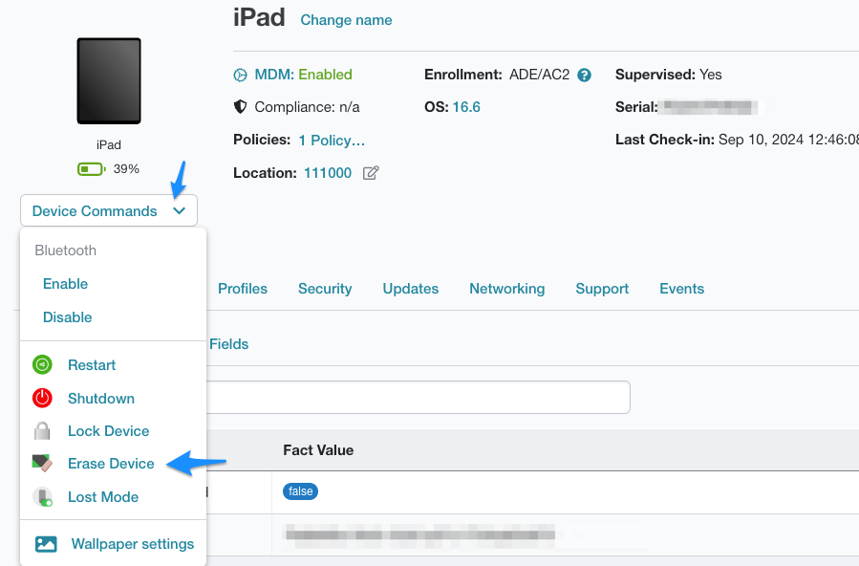Click the MDM: Enabled status link
This screenshot has width=859, height=566.
pyautogui.click(x=304, y=75)
